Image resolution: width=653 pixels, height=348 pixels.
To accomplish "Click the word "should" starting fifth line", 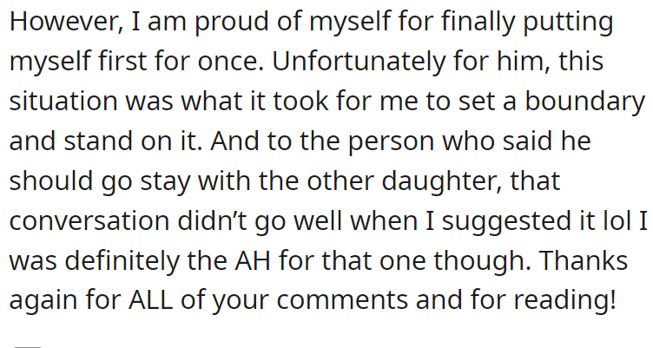I will pyautogui.click(x=51, y=181).
